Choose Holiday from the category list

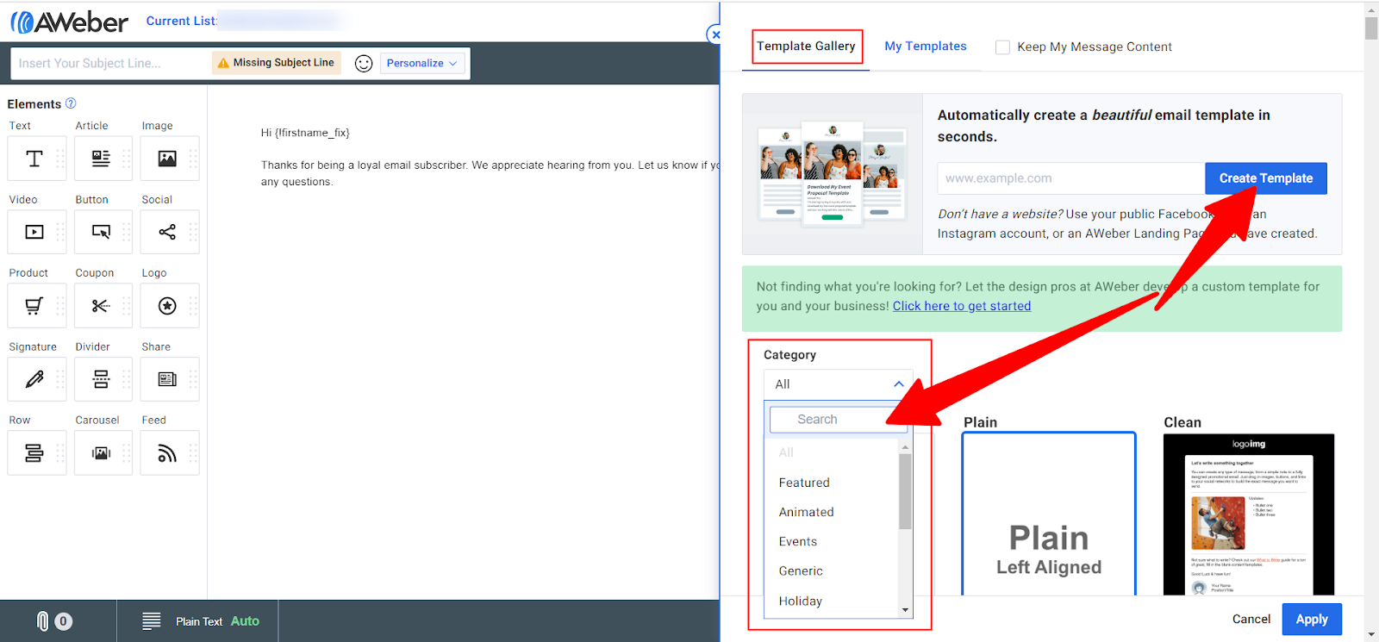pyautogui.click(x=801, y=601)
